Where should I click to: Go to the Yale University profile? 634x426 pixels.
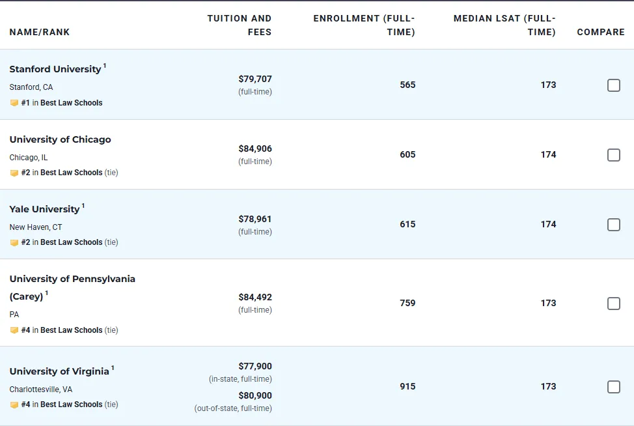click(x=44, y=209)
